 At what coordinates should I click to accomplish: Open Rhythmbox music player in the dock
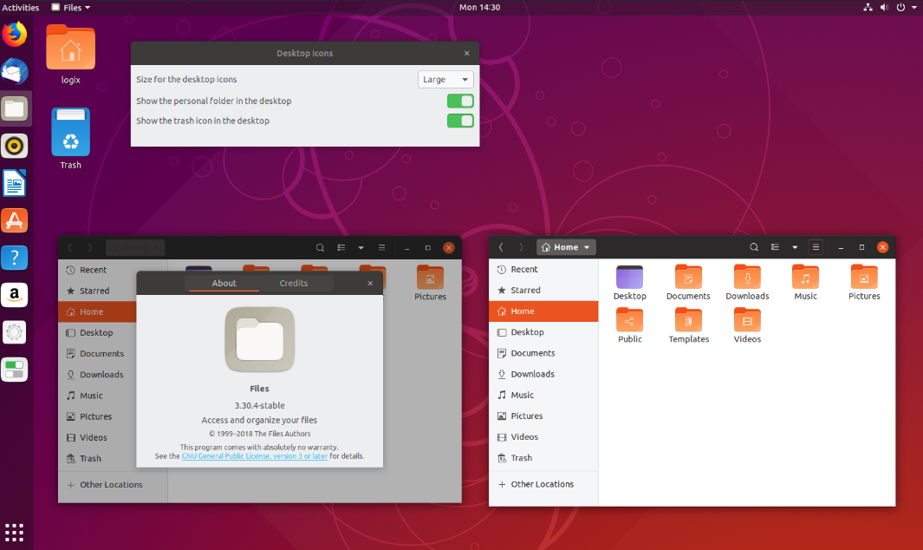[15, 146]
